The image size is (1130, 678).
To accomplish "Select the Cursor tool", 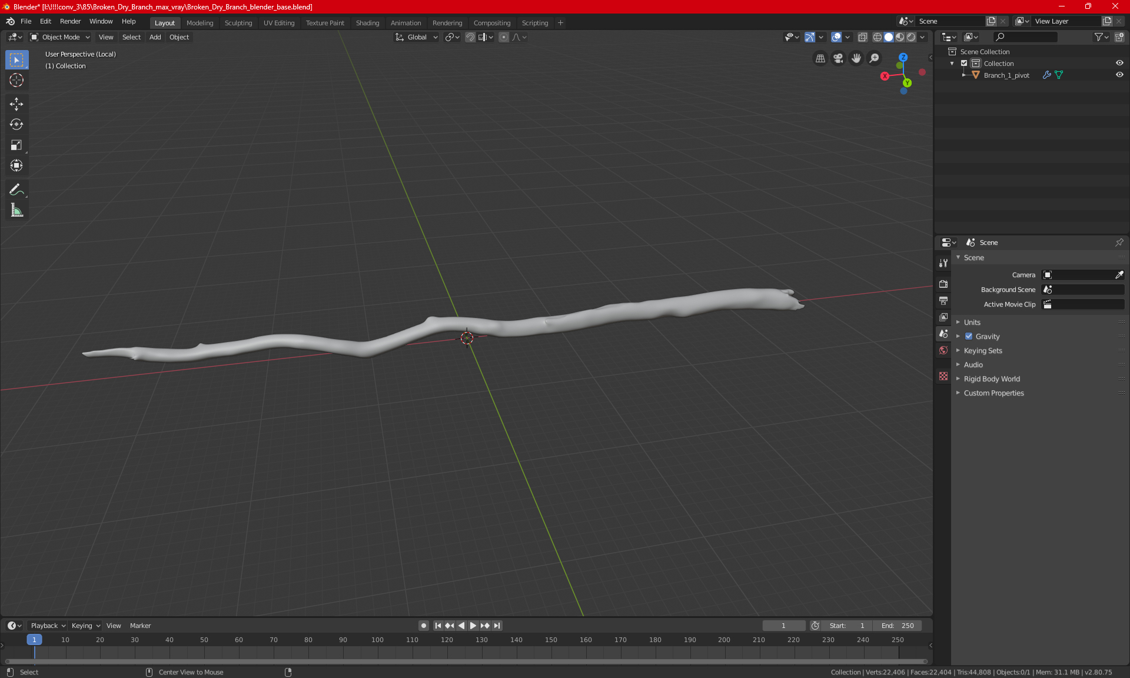I will pyautogui.click(x=16, y=81).
